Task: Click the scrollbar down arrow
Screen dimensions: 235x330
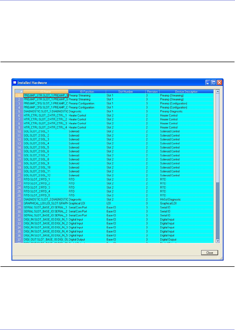Action: (x=218, y=241)
